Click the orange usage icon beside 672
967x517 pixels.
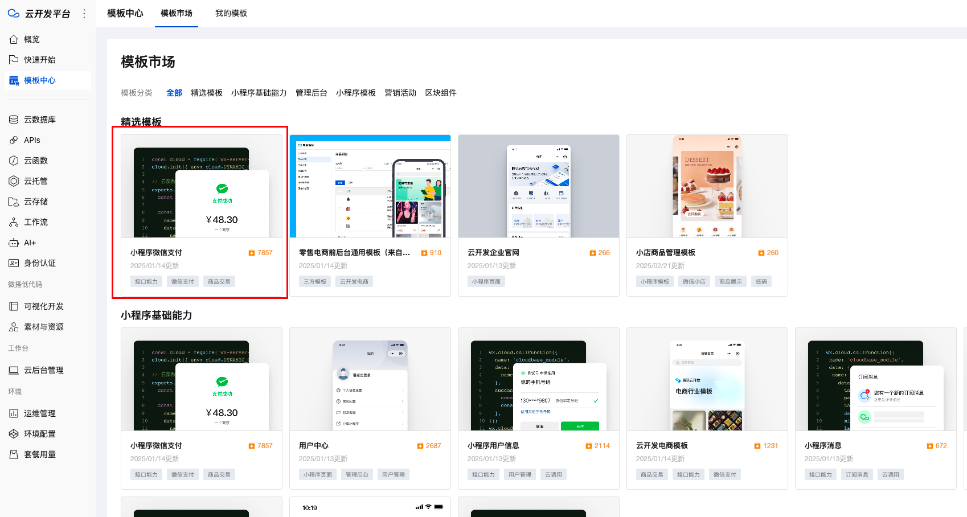click(930, 446)
